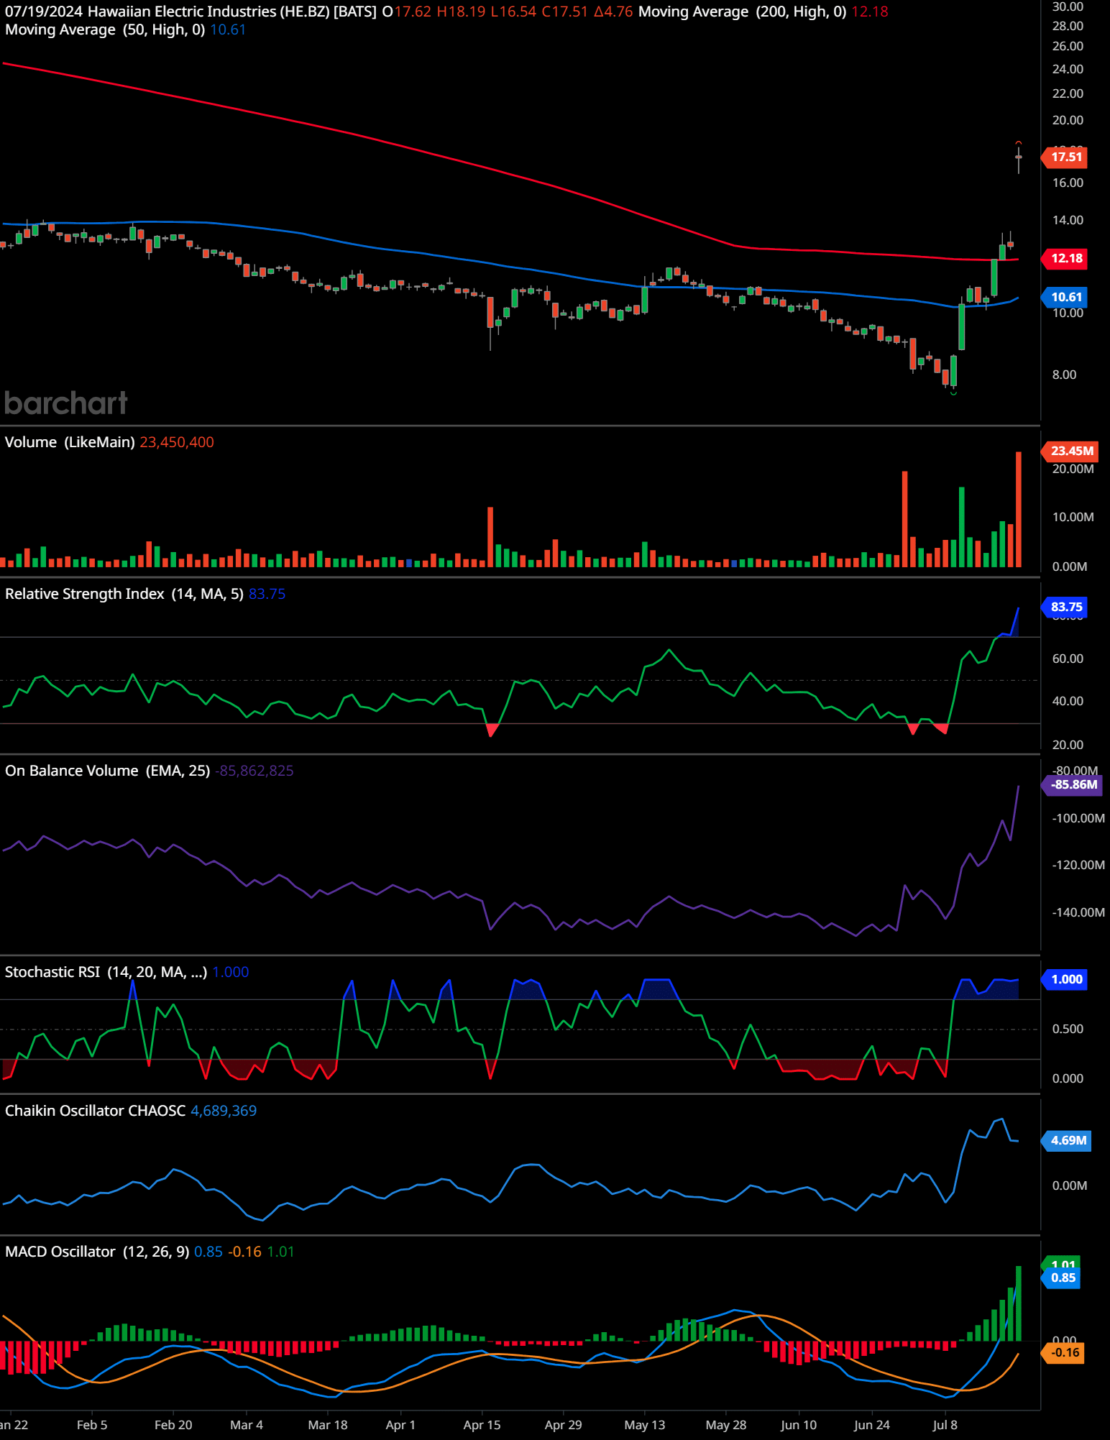The image size is (1110, 1440).
Task: Click the 0.500 Stochastic RSI axis label
Action: tap(1068, 1029)
